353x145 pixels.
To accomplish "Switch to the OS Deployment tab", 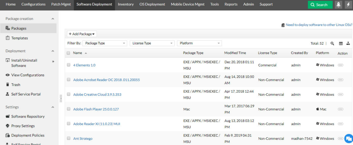I will pos(152,4).
